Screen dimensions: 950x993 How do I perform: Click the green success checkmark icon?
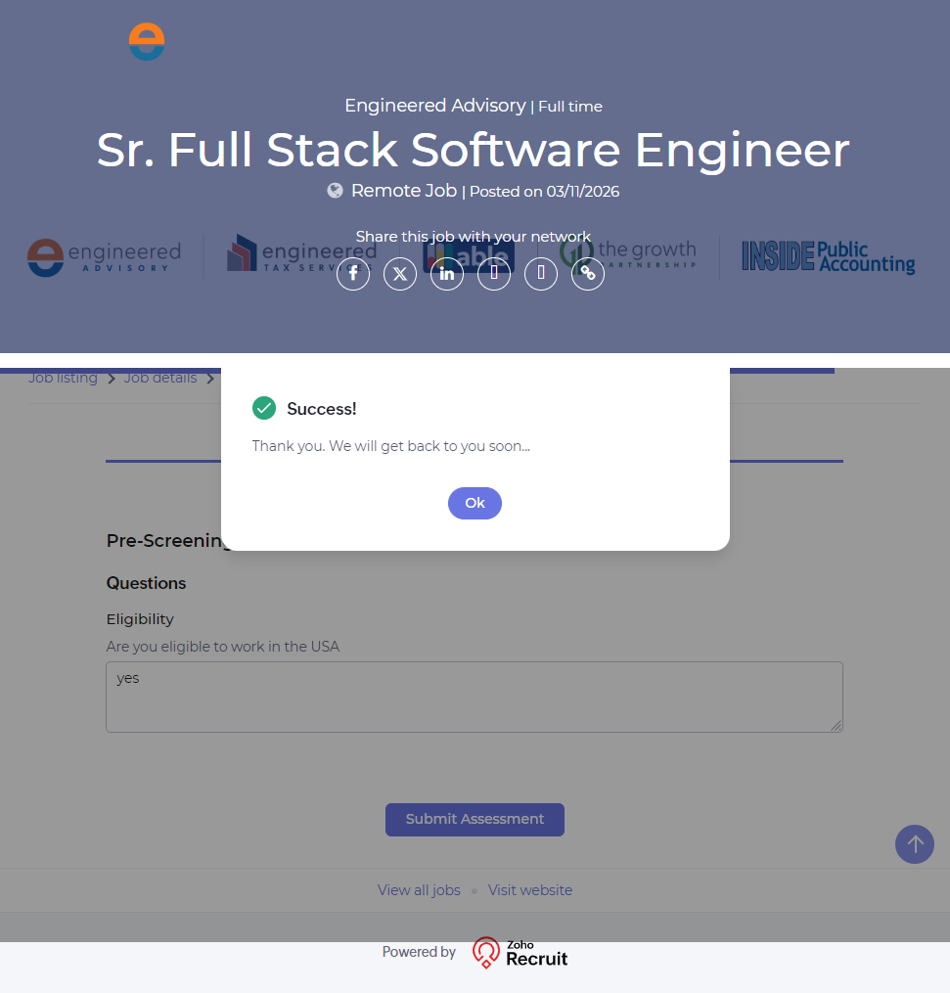tap(264, 408)
